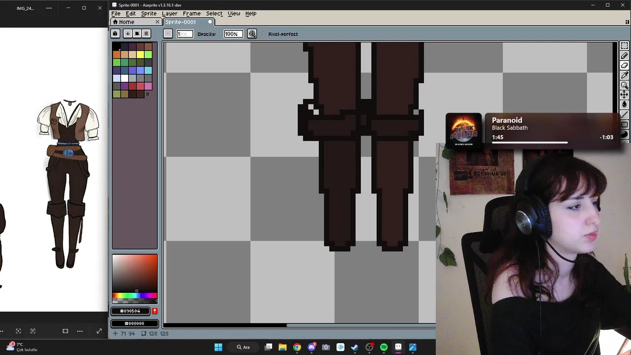Select the Paint Bucket tool
The image size is (631, 355).
point(624,104)
